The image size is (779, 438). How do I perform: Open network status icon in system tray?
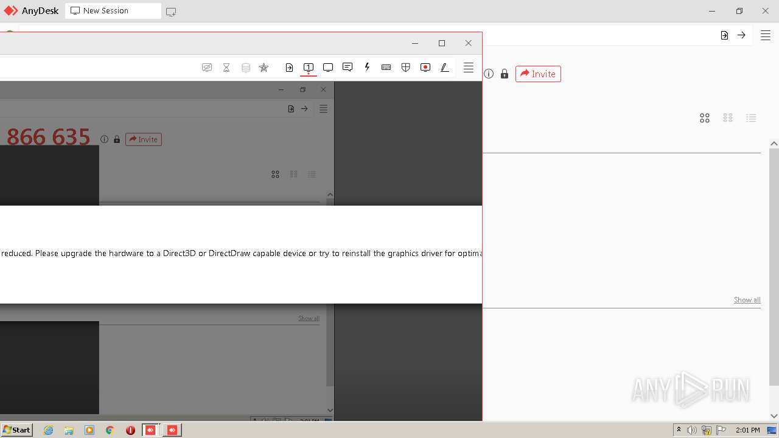pos(707,430)
